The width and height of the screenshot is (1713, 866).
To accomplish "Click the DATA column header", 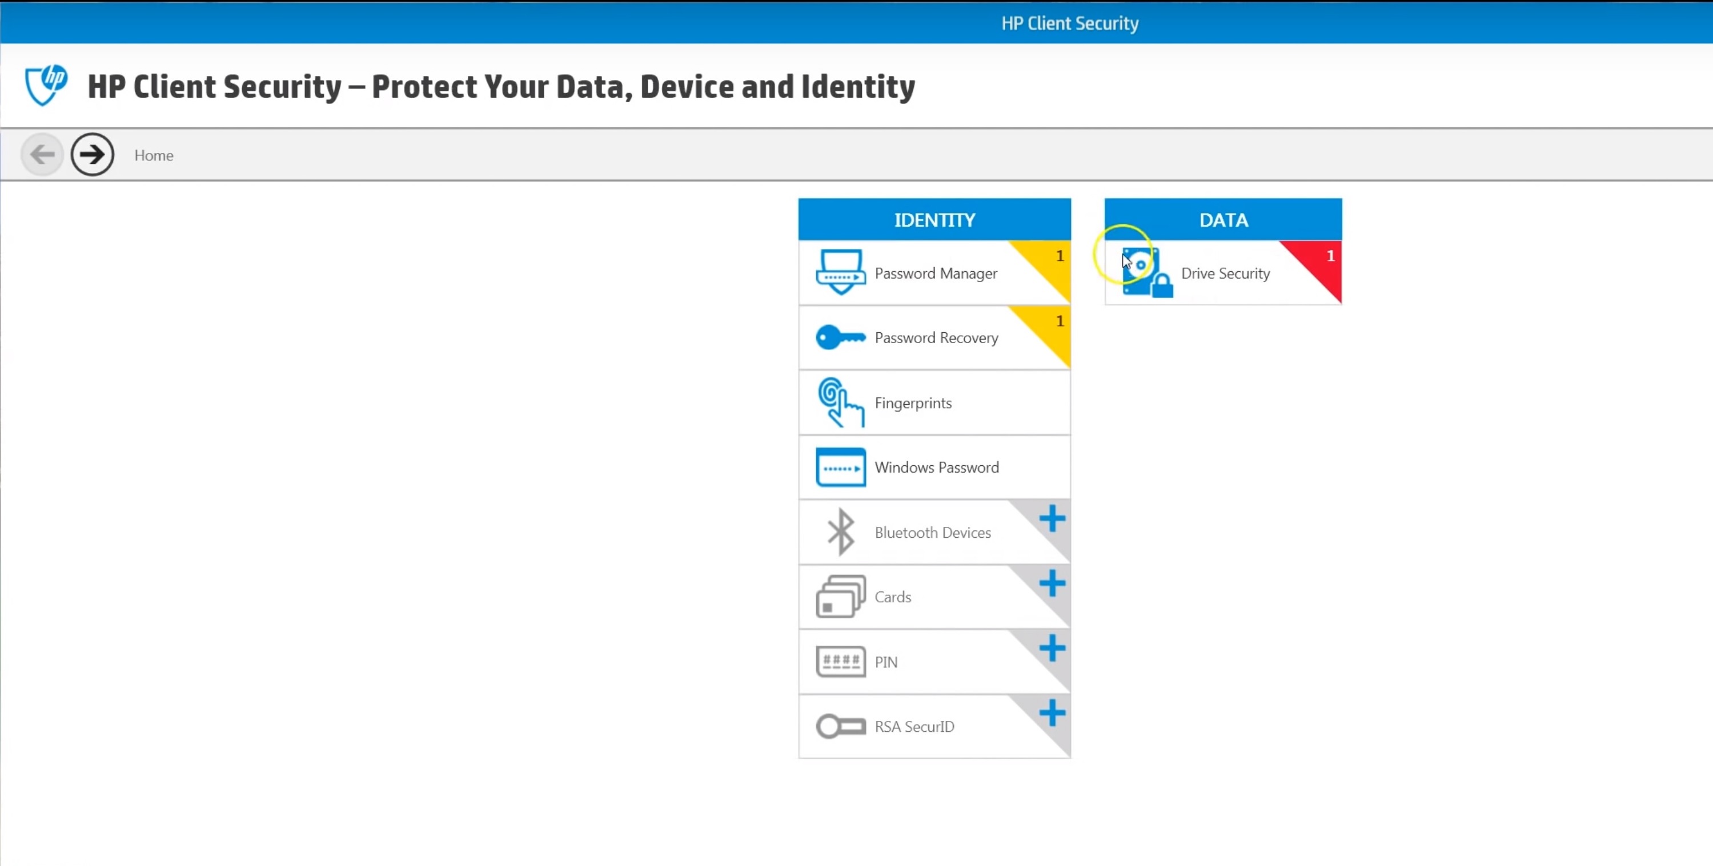I will [1223, 219].
